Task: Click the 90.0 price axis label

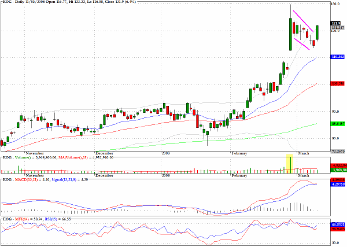Action: click(335, 111)
